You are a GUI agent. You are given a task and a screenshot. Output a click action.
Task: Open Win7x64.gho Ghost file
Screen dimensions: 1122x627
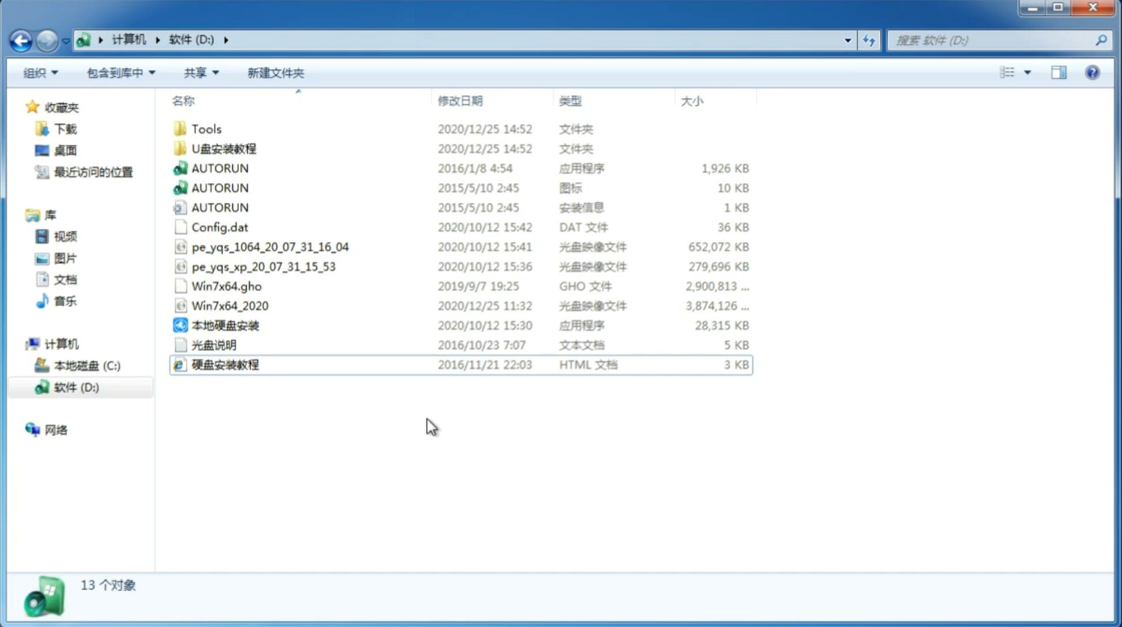[x=226, y=286]
